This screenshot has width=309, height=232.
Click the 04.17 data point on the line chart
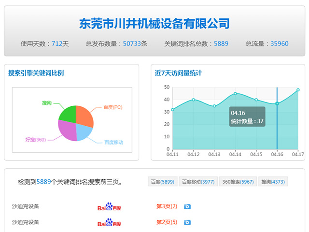pyautogui.click(x=298, y=90)
